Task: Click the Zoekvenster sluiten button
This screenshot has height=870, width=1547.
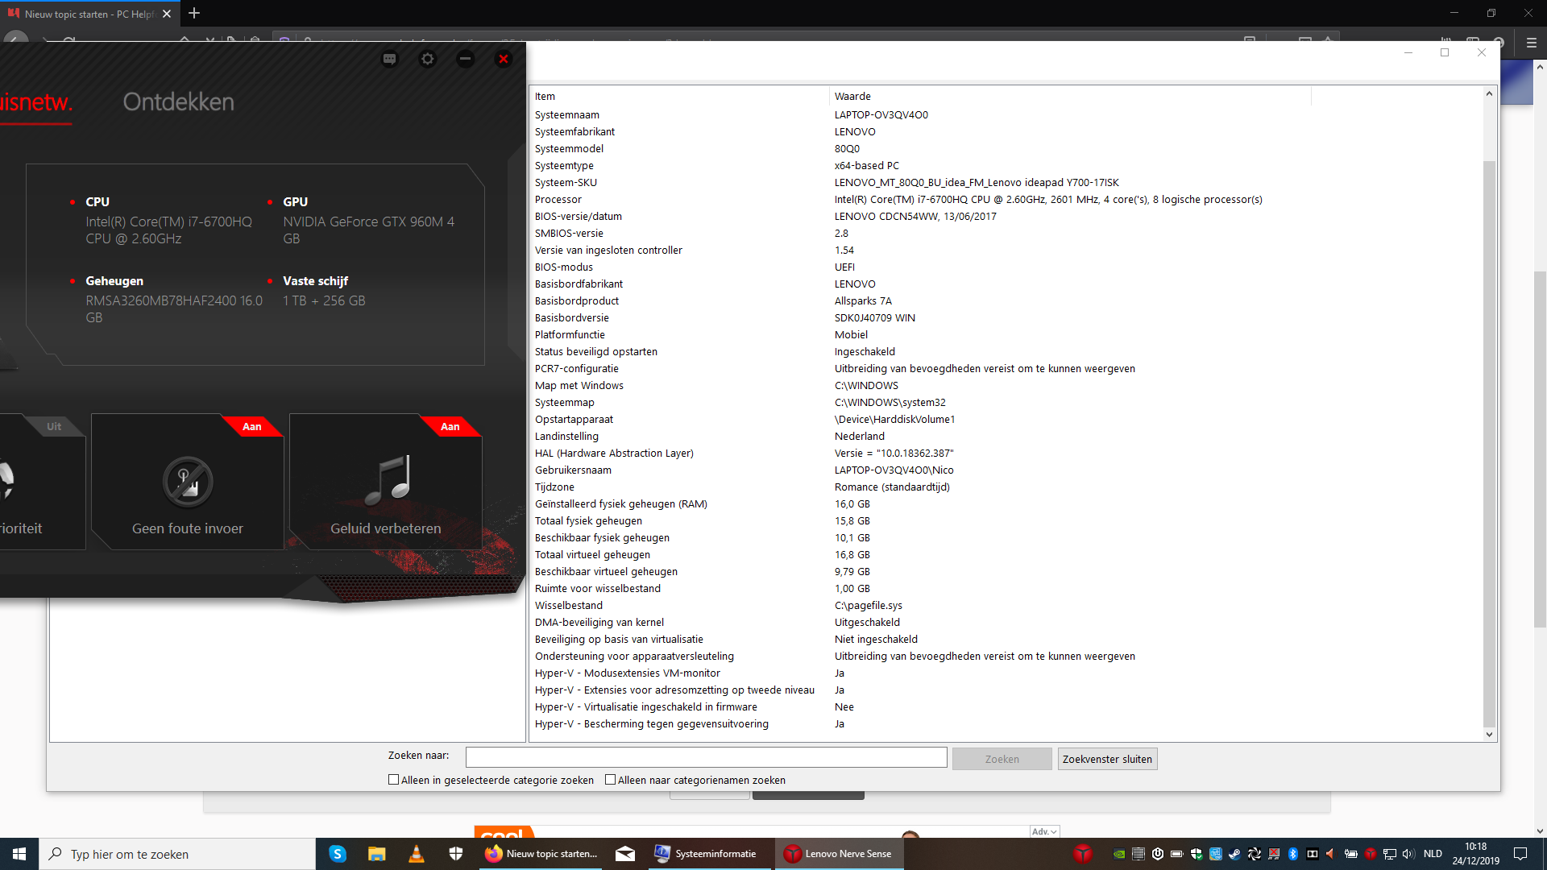Action: click(x=1107, y=759)
